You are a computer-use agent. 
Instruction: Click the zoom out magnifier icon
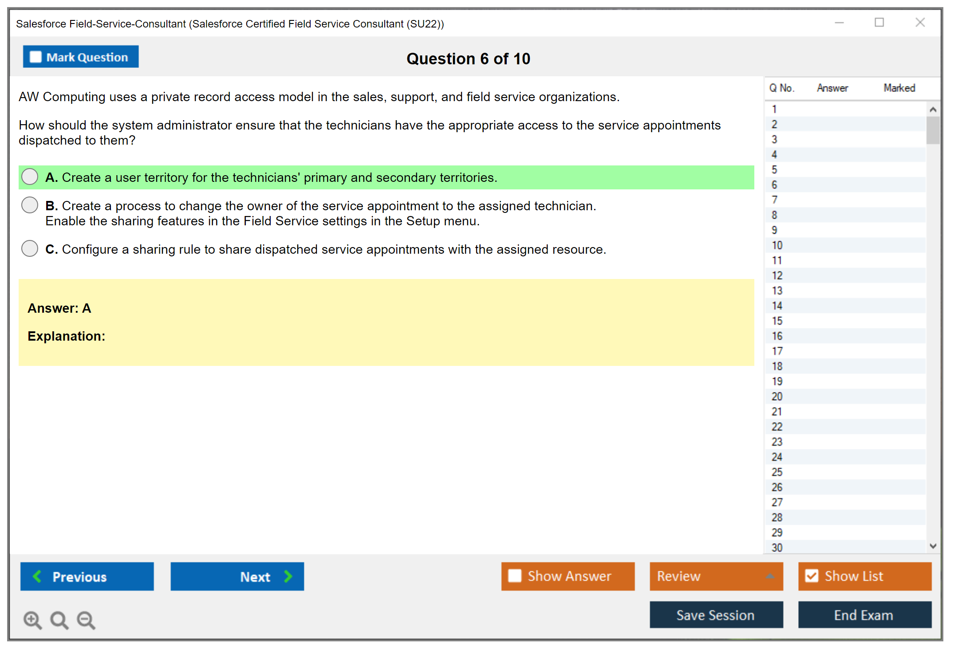click(86, 620)
